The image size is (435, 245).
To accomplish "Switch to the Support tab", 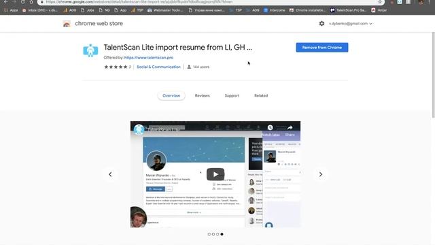I will pyautogui.click(x=232, y=95).
